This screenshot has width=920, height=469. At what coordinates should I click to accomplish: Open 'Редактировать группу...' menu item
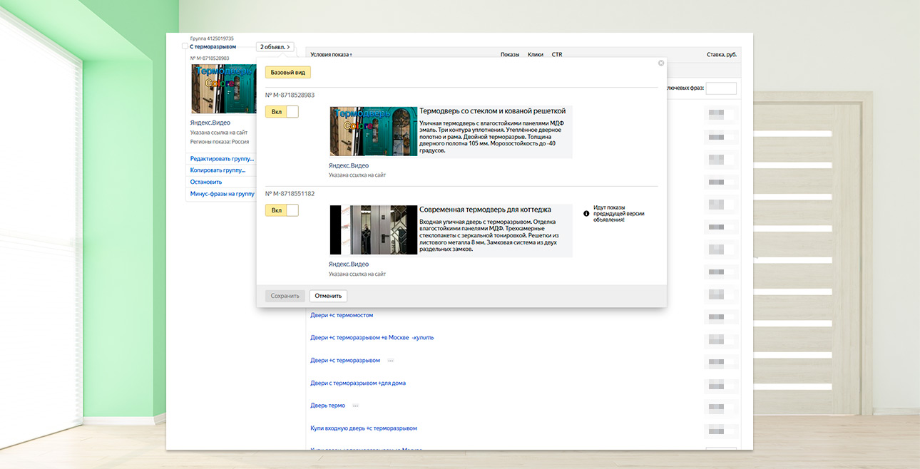coord(222,159)
